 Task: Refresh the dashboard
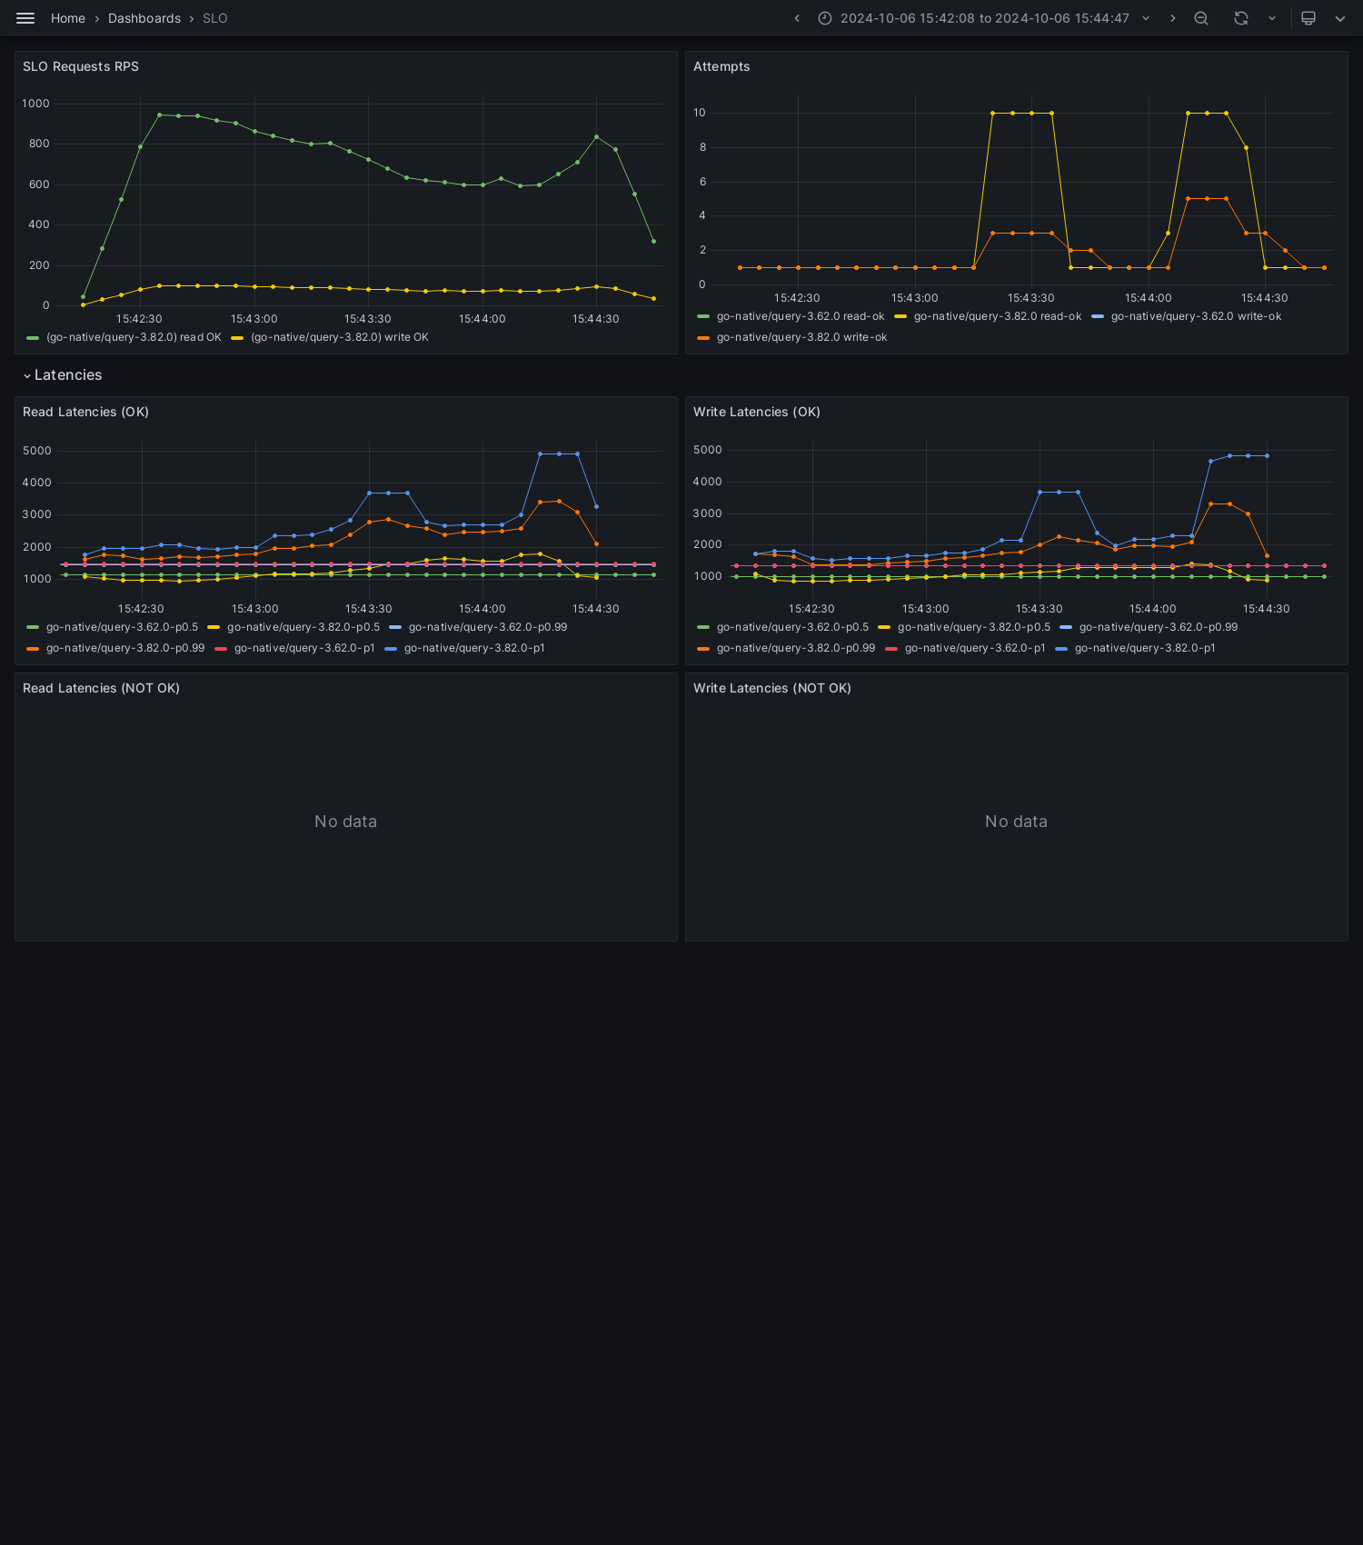tap(1241, 18)
